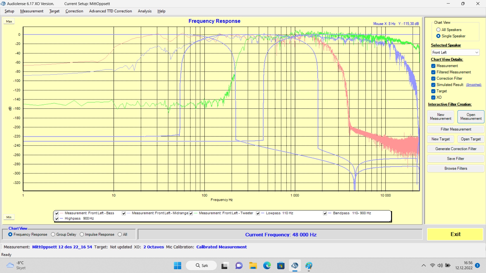Open the Measurement menu
This screenshot has width=486, height=273.
(32, 11)
